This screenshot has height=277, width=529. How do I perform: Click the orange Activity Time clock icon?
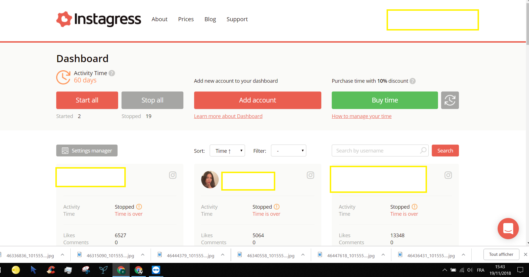[x=63, y=77]
